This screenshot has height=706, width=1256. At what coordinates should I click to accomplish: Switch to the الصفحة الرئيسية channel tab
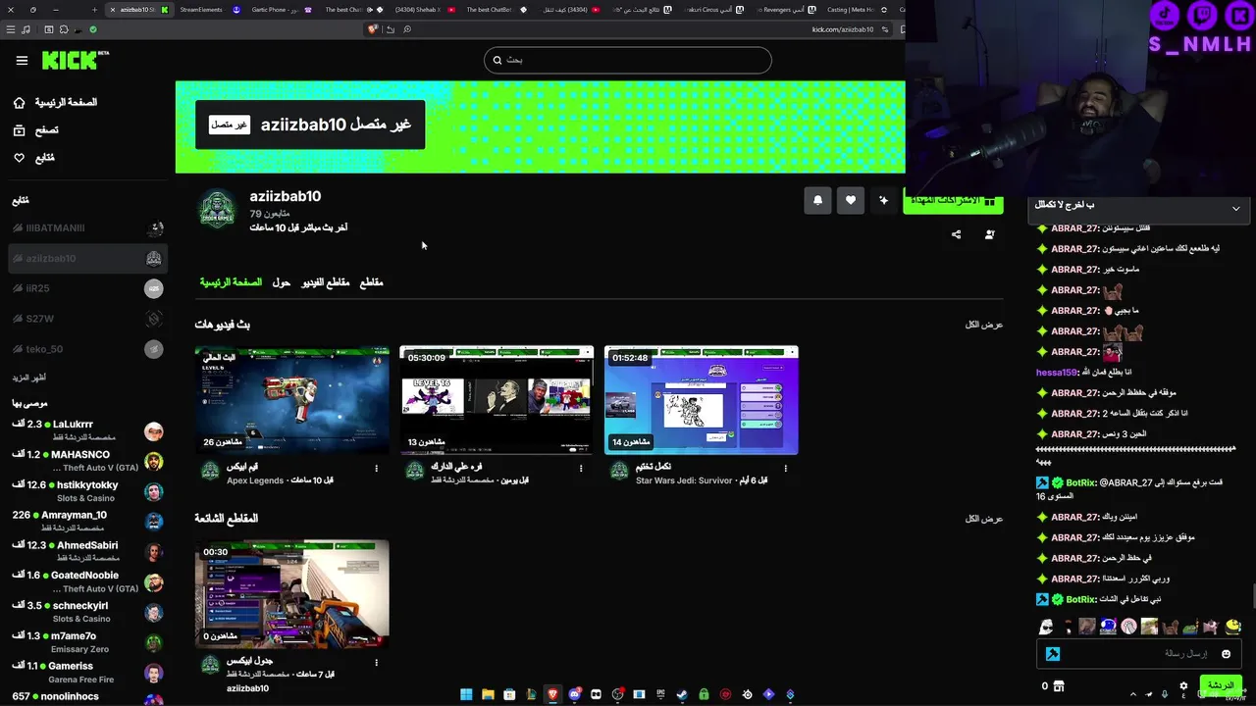tap(231, 282)
